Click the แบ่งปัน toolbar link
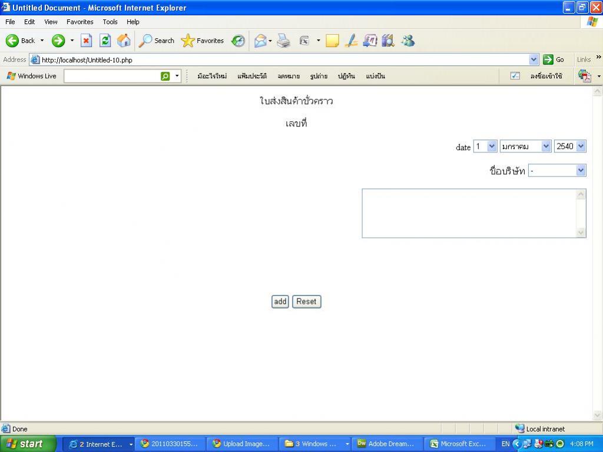 click(375, 76)
